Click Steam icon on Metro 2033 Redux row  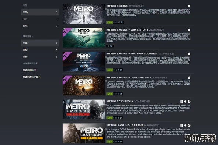189,102
